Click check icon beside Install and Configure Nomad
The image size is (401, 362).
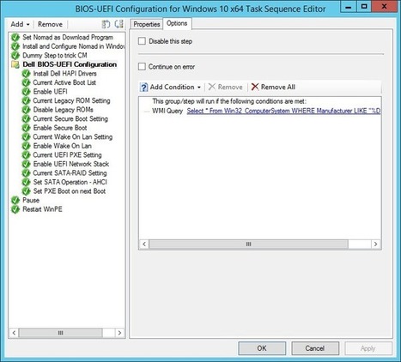tap(15, 46)
